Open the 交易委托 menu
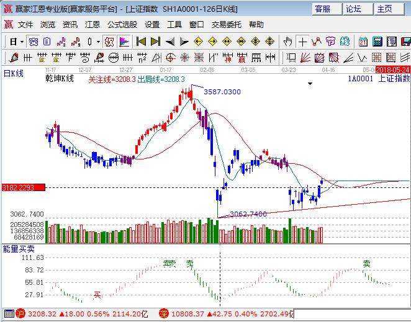 (x=225, y=24)
